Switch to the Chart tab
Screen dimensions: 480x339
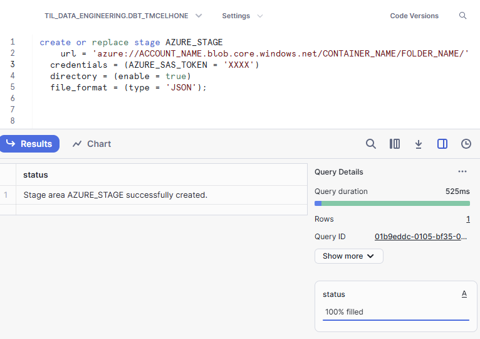click(92, 144)
